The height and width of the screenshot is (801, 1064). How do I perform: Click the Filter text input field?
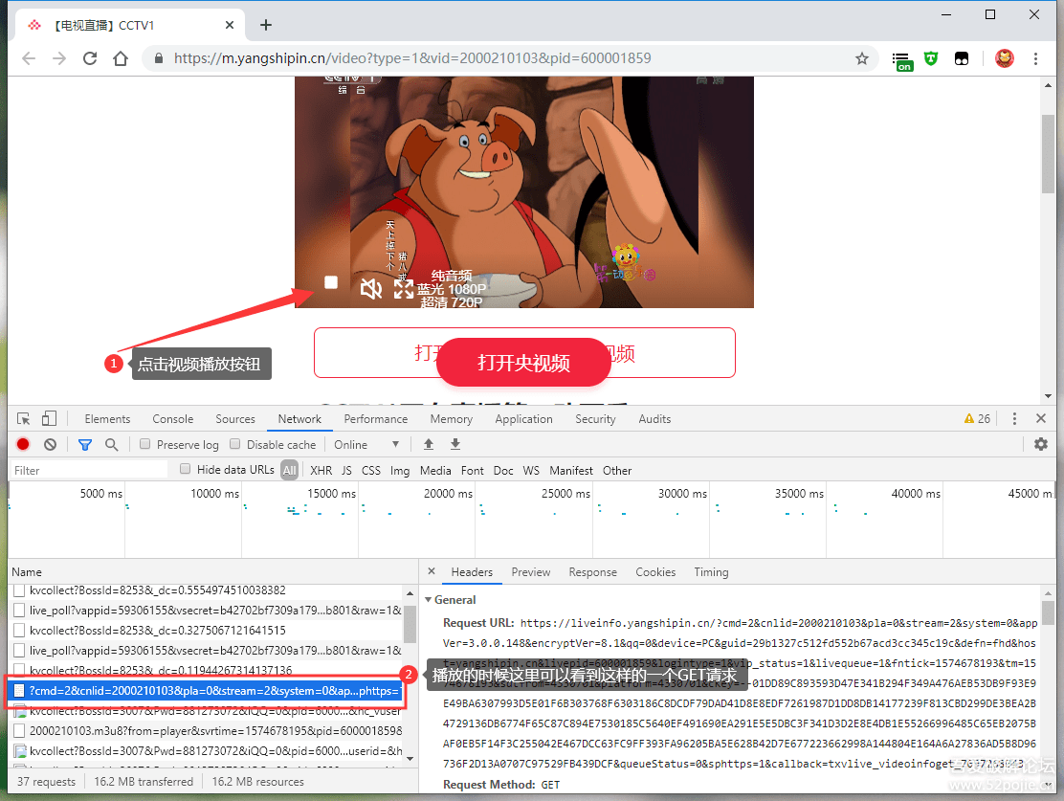point(88,471)
